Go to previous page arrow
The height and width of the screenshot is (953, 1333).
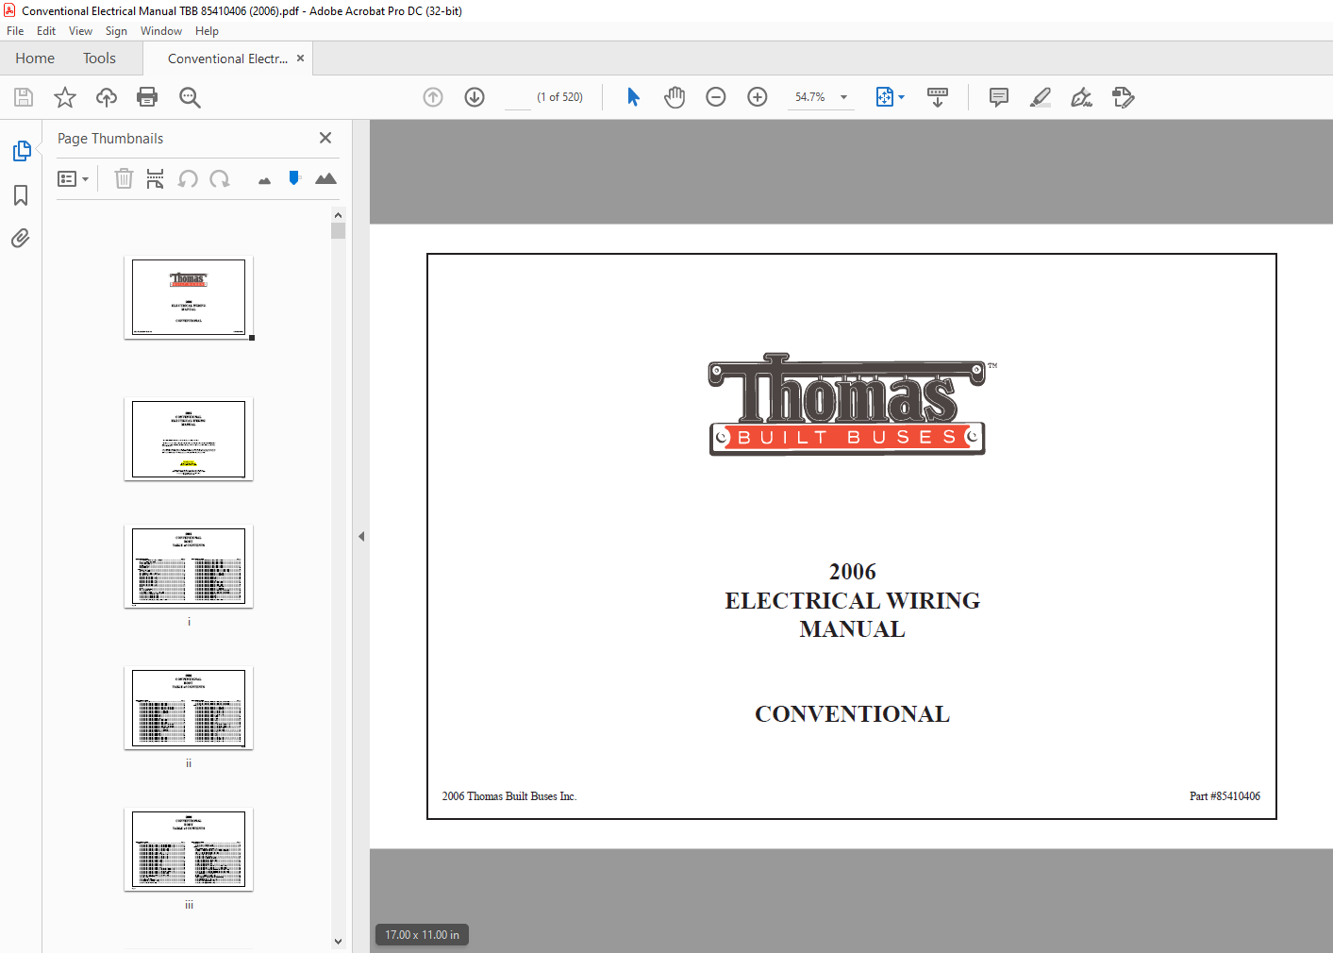coord(433,97)
